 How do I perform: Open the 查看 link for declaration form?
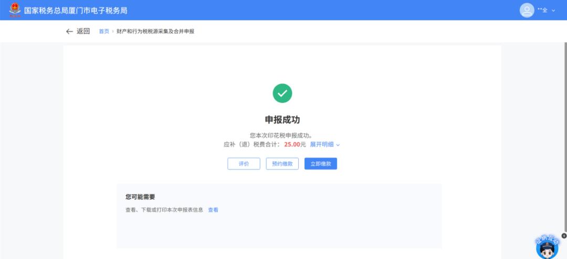pos(213,210)
